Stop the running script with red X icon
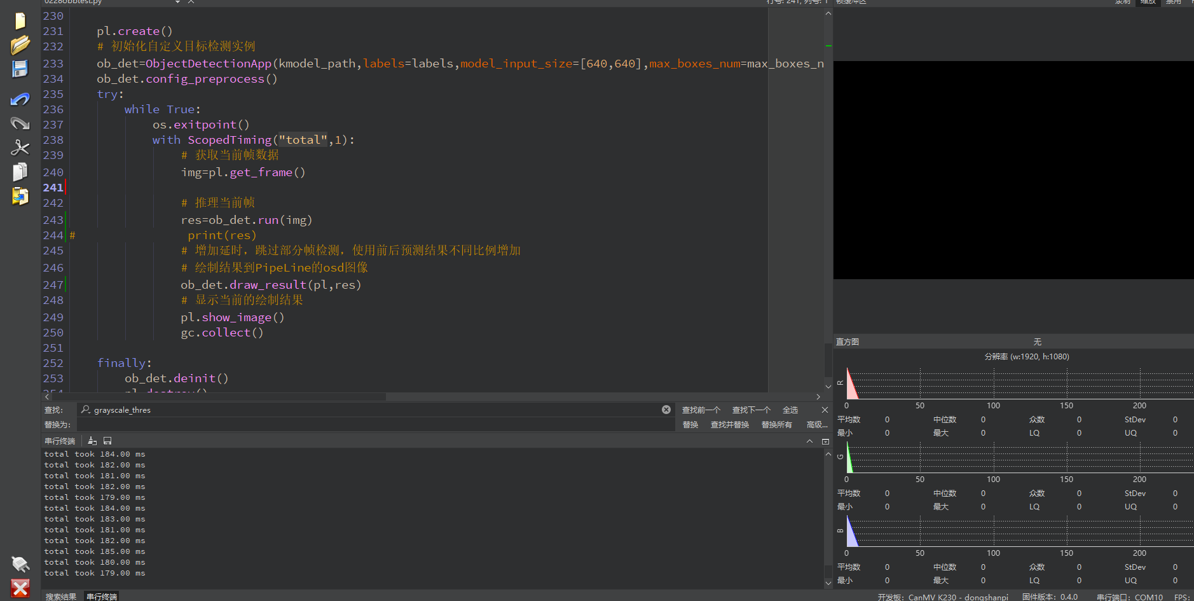This screenshot has height=601, width=1194. point(20,588)
